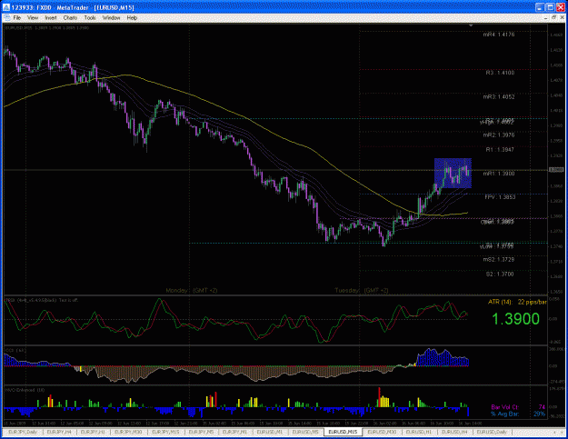The width and height of the screenshot is (568, 439).
Task: Click the mR3 : 1.4052 pivot label
Action: click(x=498, y=96)
